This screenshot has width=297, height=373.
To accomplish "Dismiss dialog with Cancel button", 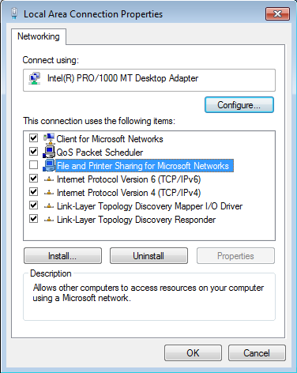I will (x=257, y=353).
